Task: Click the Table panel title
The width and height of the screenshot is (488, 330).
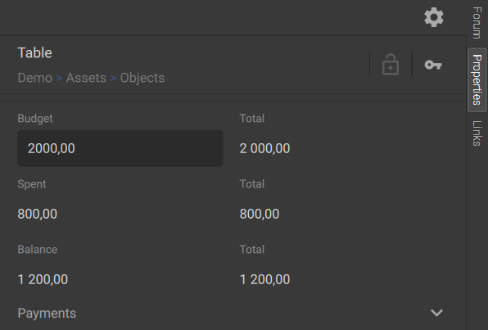Action: [35, 53]
